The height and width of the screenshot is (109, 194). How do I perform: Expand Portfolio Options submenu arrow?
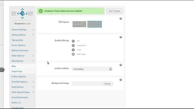(33, 82)
